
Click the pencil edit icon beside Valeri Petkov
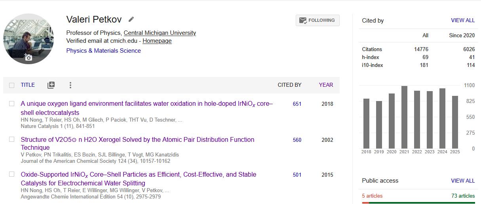click(x=131, y=19)
